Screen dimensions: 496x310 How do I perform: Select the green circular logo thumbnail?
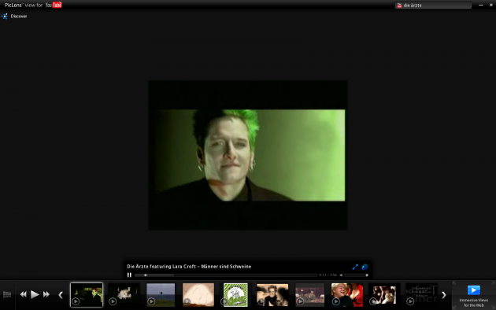click(235, 295)
